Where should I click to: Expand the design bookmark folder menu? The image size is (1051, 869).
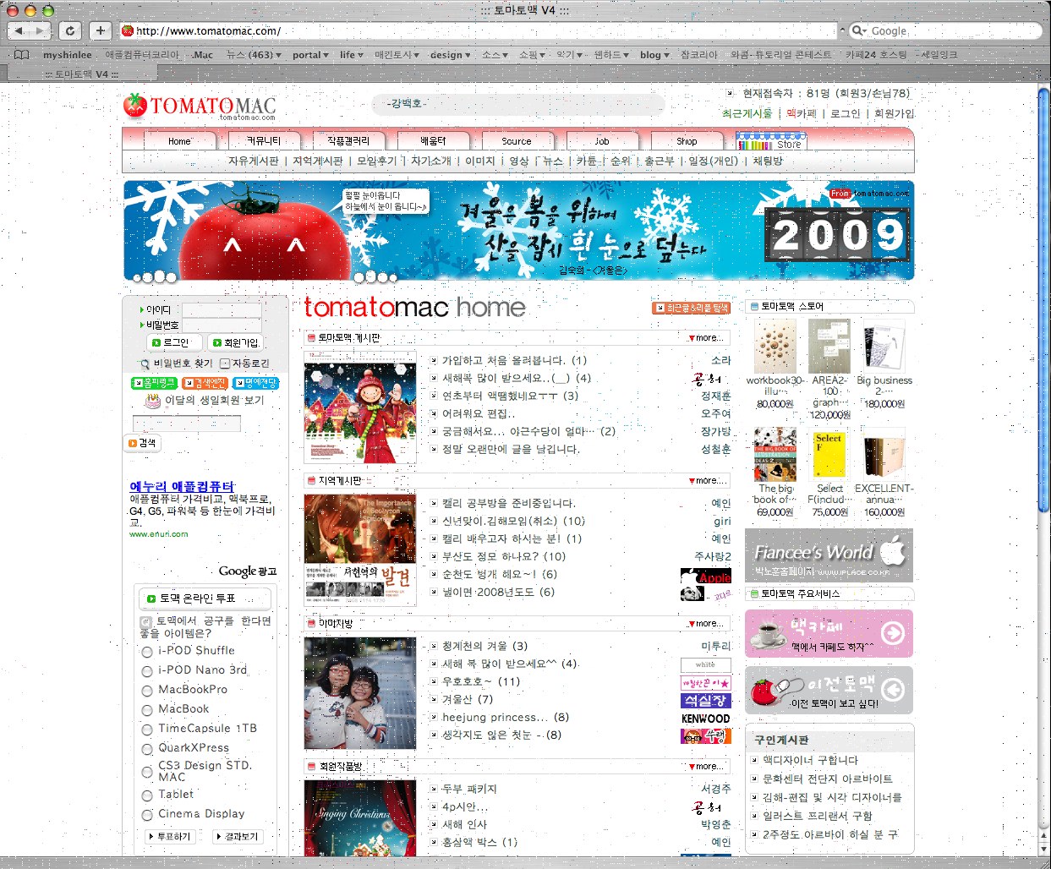(x=451, y=55)
